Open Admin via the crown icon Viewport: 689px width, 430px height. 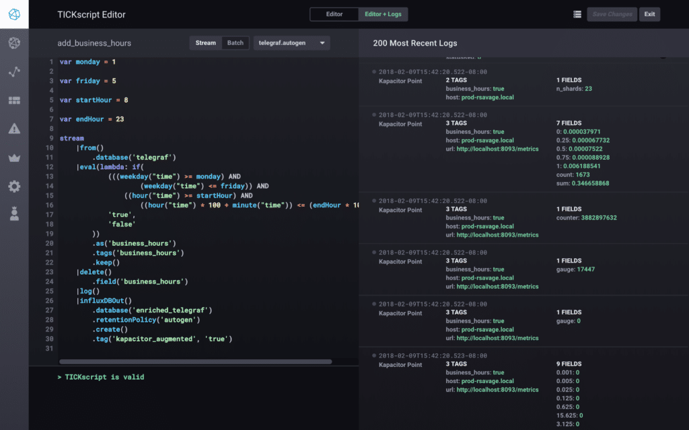tap(14, 158)
